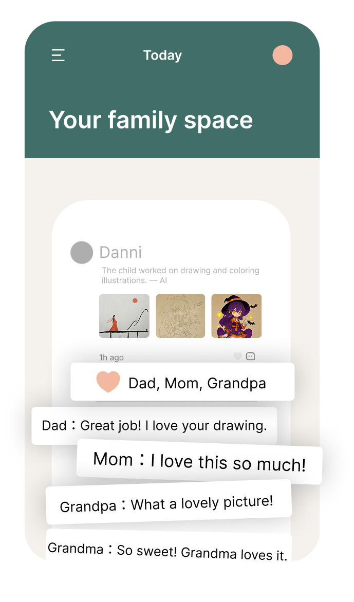Click the "Your family space" heading
Viewport: 354px width, 602px height.
tap(151, 120)
